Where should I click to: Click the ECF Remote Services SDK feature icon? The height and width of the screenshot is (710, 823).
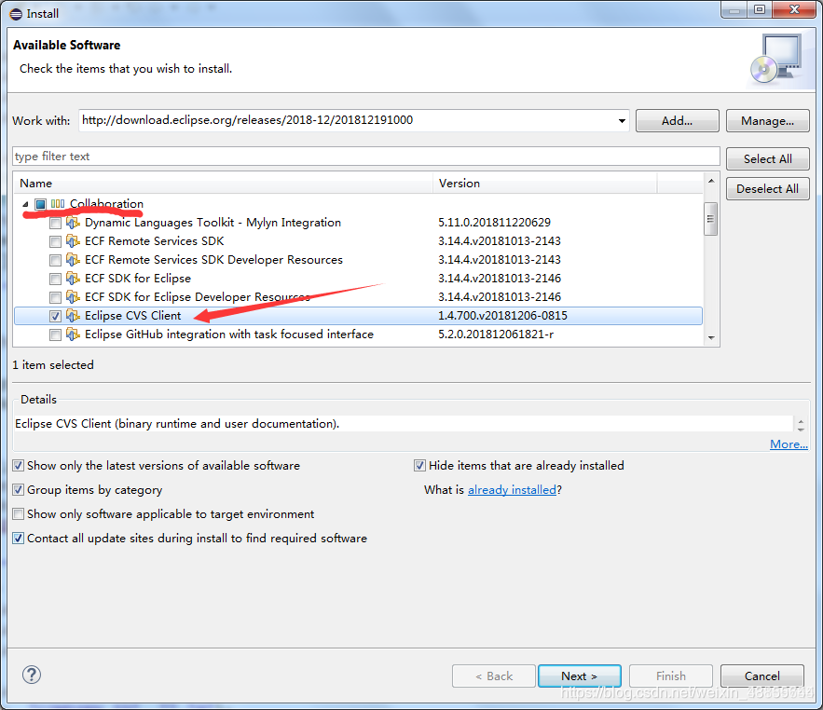[73, 241]
